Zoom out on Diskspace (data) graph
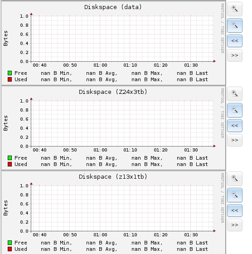252x254 pixels. coord(235,25)
